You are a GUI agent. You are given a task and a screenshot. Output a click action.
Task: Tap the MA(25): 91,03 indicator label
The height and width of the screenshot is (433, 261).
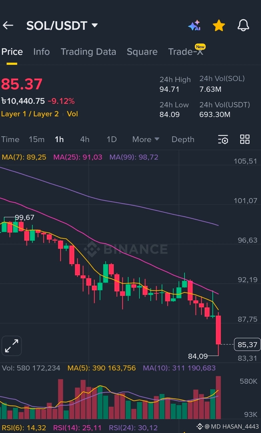point(78,157)
